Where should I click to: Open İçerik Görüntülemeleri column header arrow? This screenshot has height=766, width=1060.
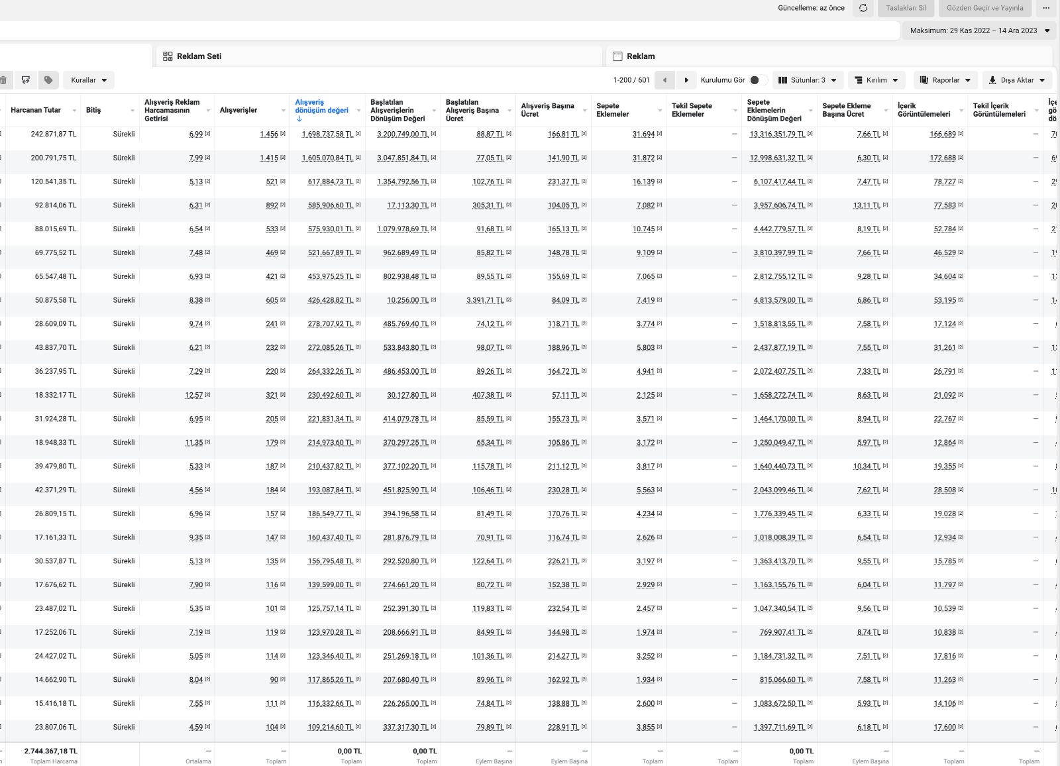961,111
